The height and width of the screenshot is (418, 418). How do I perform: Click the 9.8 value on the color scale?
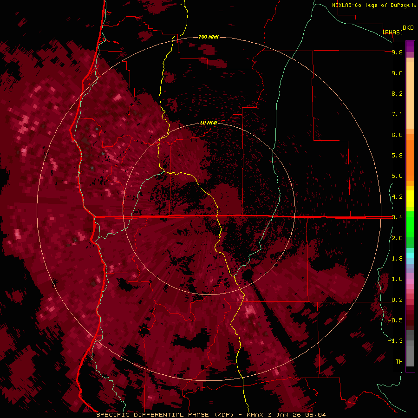(x=397, y=52)
